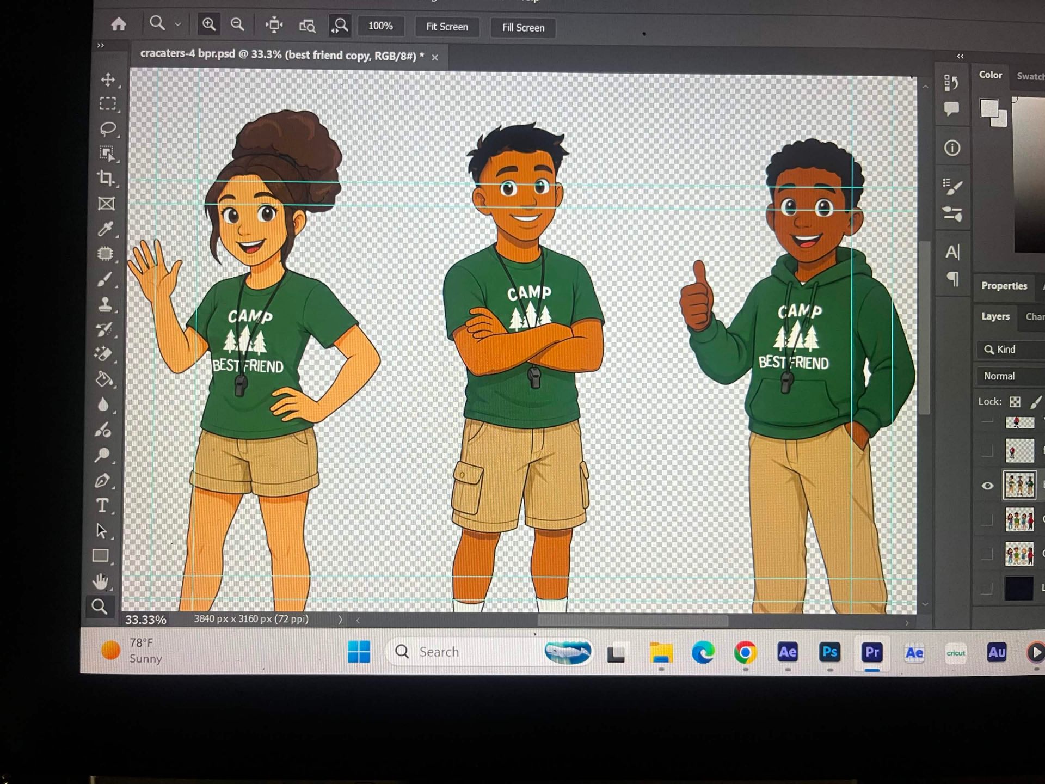Switch to the Color panel tab
Viewport: 1045px width, 784px height.
(991, 75)
